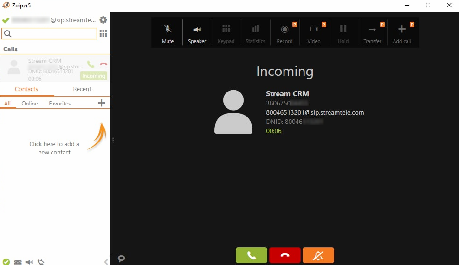Answer the call with the green button
The image size is (459, 265).
point(252,255)
